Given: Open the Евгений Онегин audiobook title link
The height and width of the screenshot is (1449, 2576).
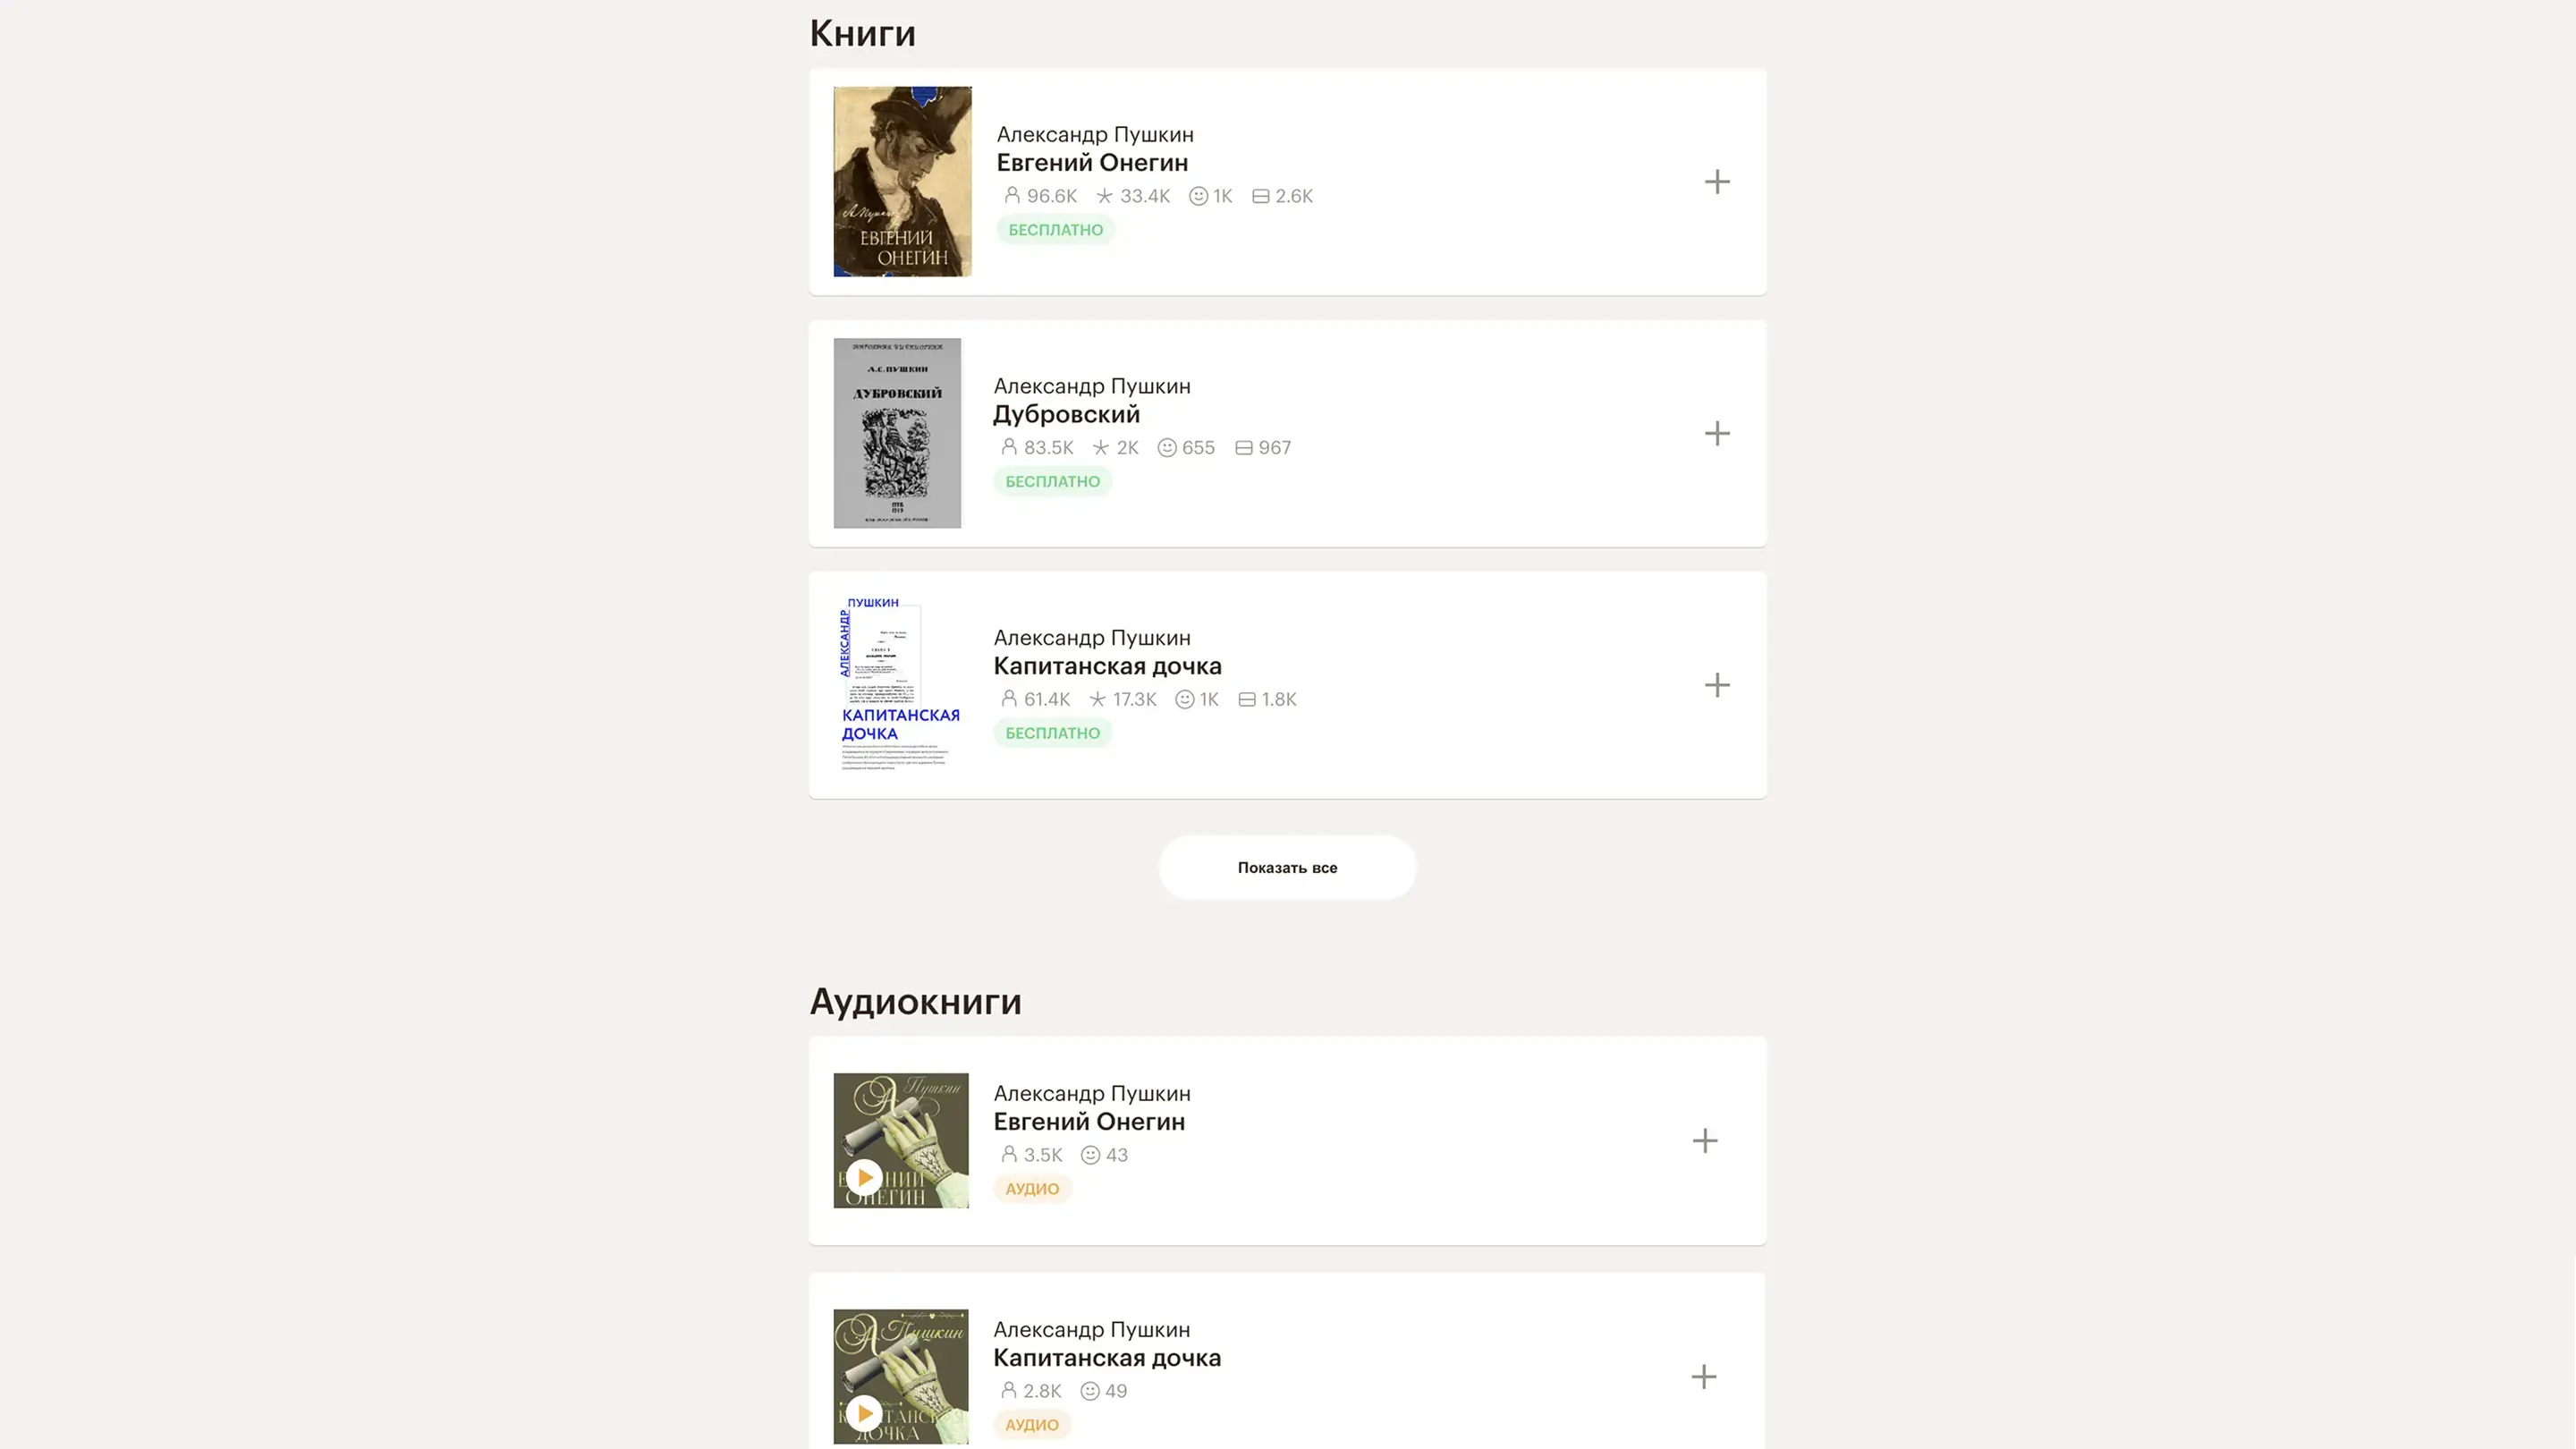Looking at the screenshot, I should click(x=1089, y=1122).
